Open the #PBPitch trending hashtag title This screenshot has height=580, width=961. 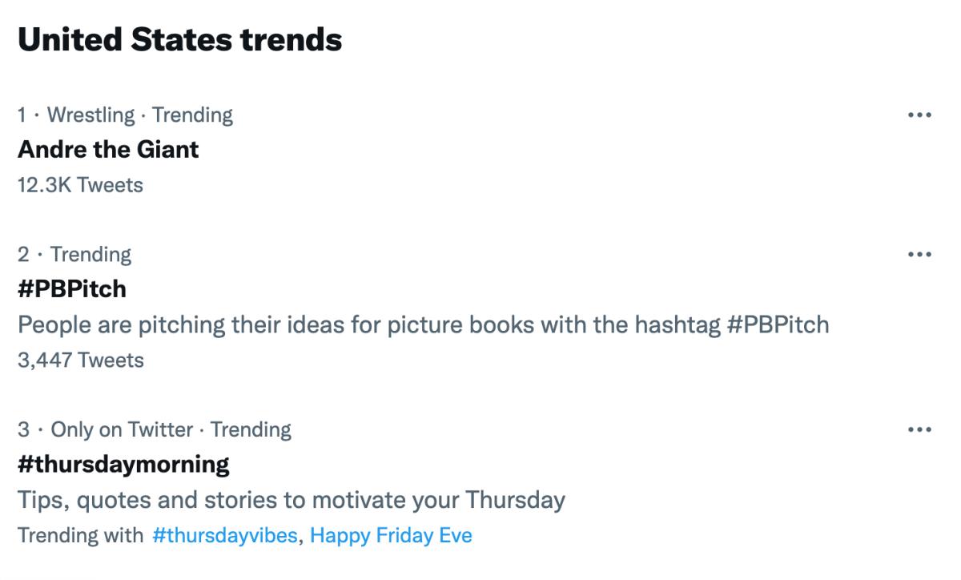pos(72,289)
